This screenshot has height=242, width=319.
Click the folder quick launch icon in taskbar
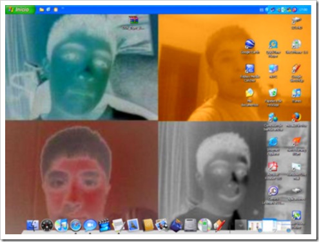coord(42,10)
